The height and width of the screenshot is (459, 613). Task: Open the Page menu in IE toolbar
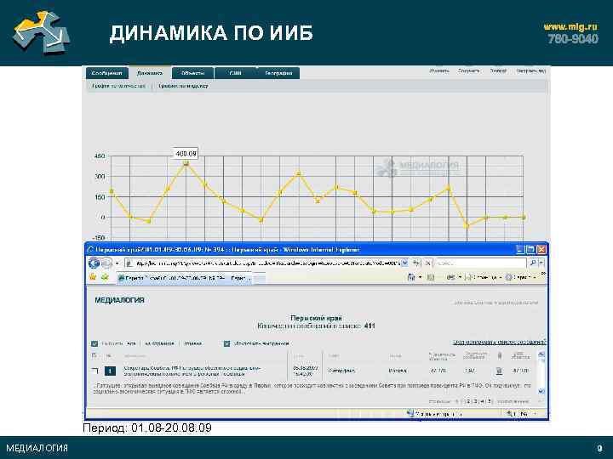[x=485, y=277]
